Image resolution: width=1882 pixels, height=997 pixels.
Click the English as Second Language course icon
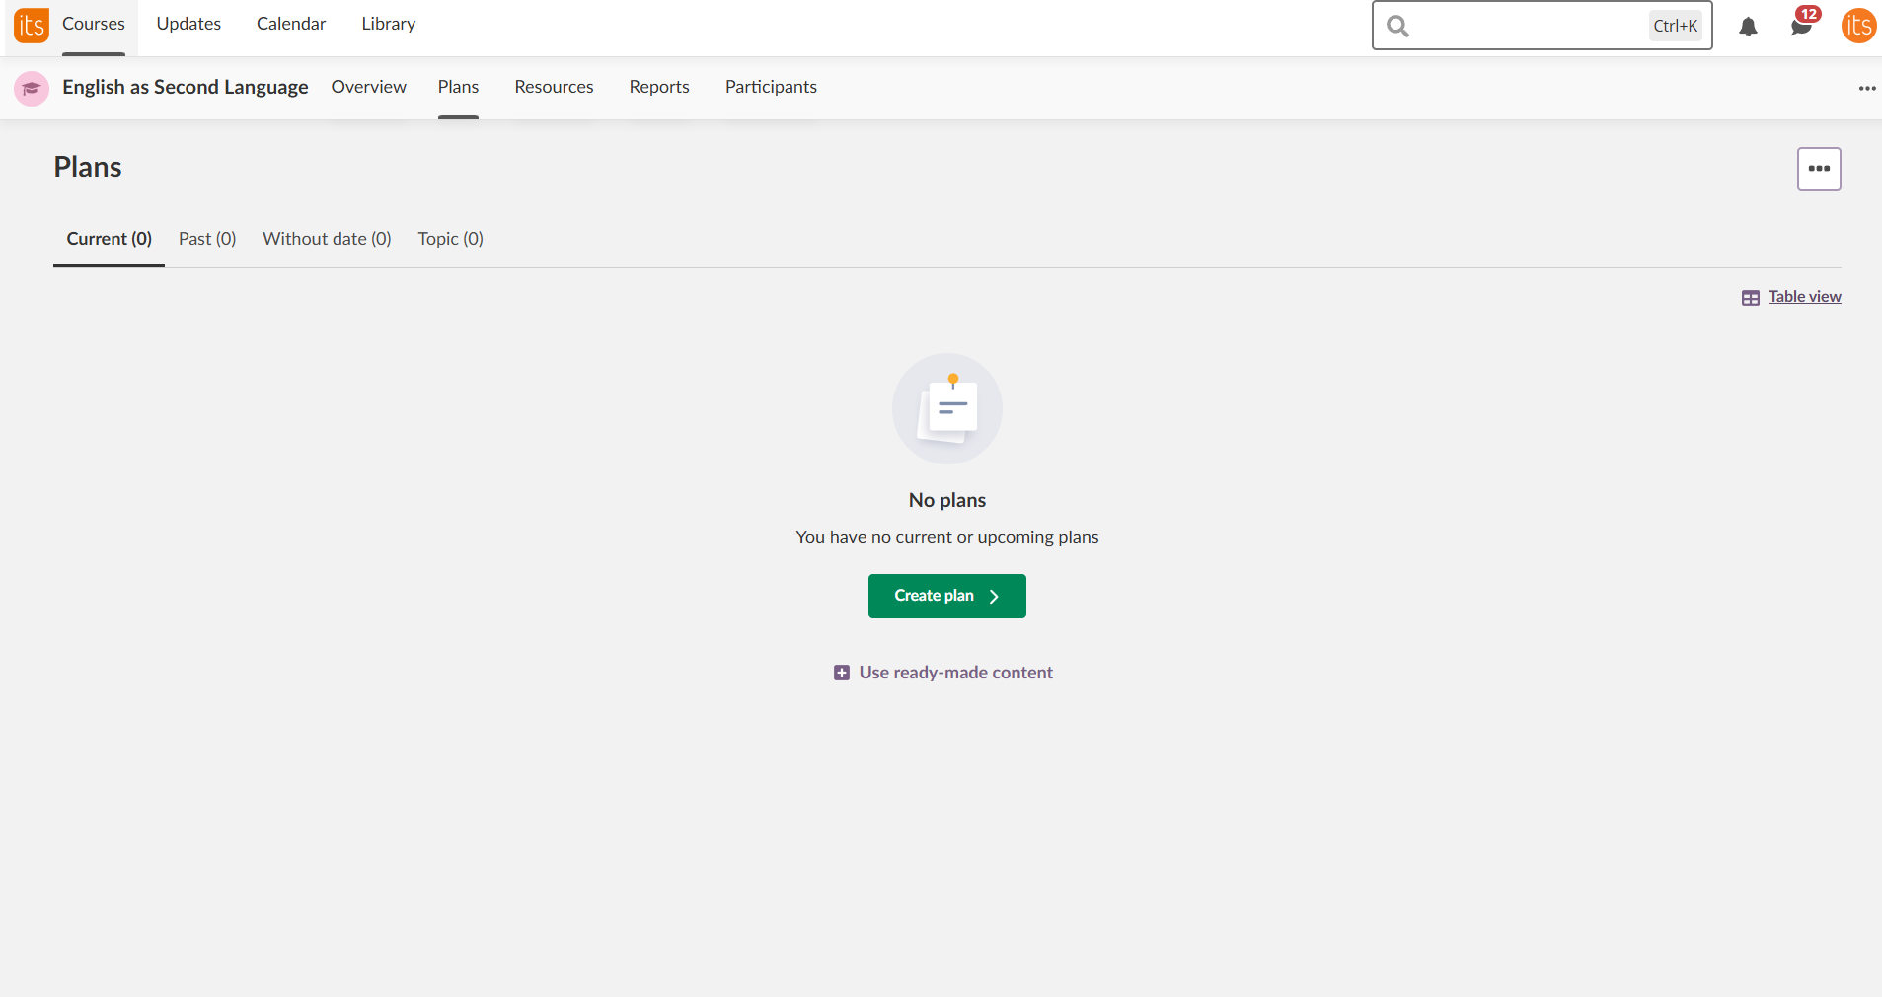coord(32,88)
